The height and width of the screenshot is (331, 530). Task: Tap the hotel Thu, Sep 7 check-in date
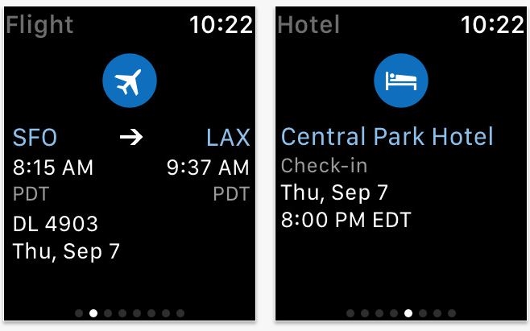point(334,192)
